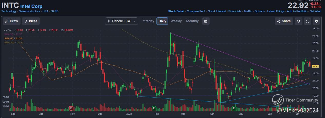Open the Draw tool

pyautogui.click(x=11, y=21)
